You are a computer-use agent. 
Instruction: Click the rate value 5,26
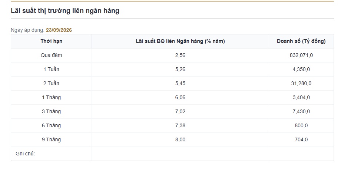180,69
